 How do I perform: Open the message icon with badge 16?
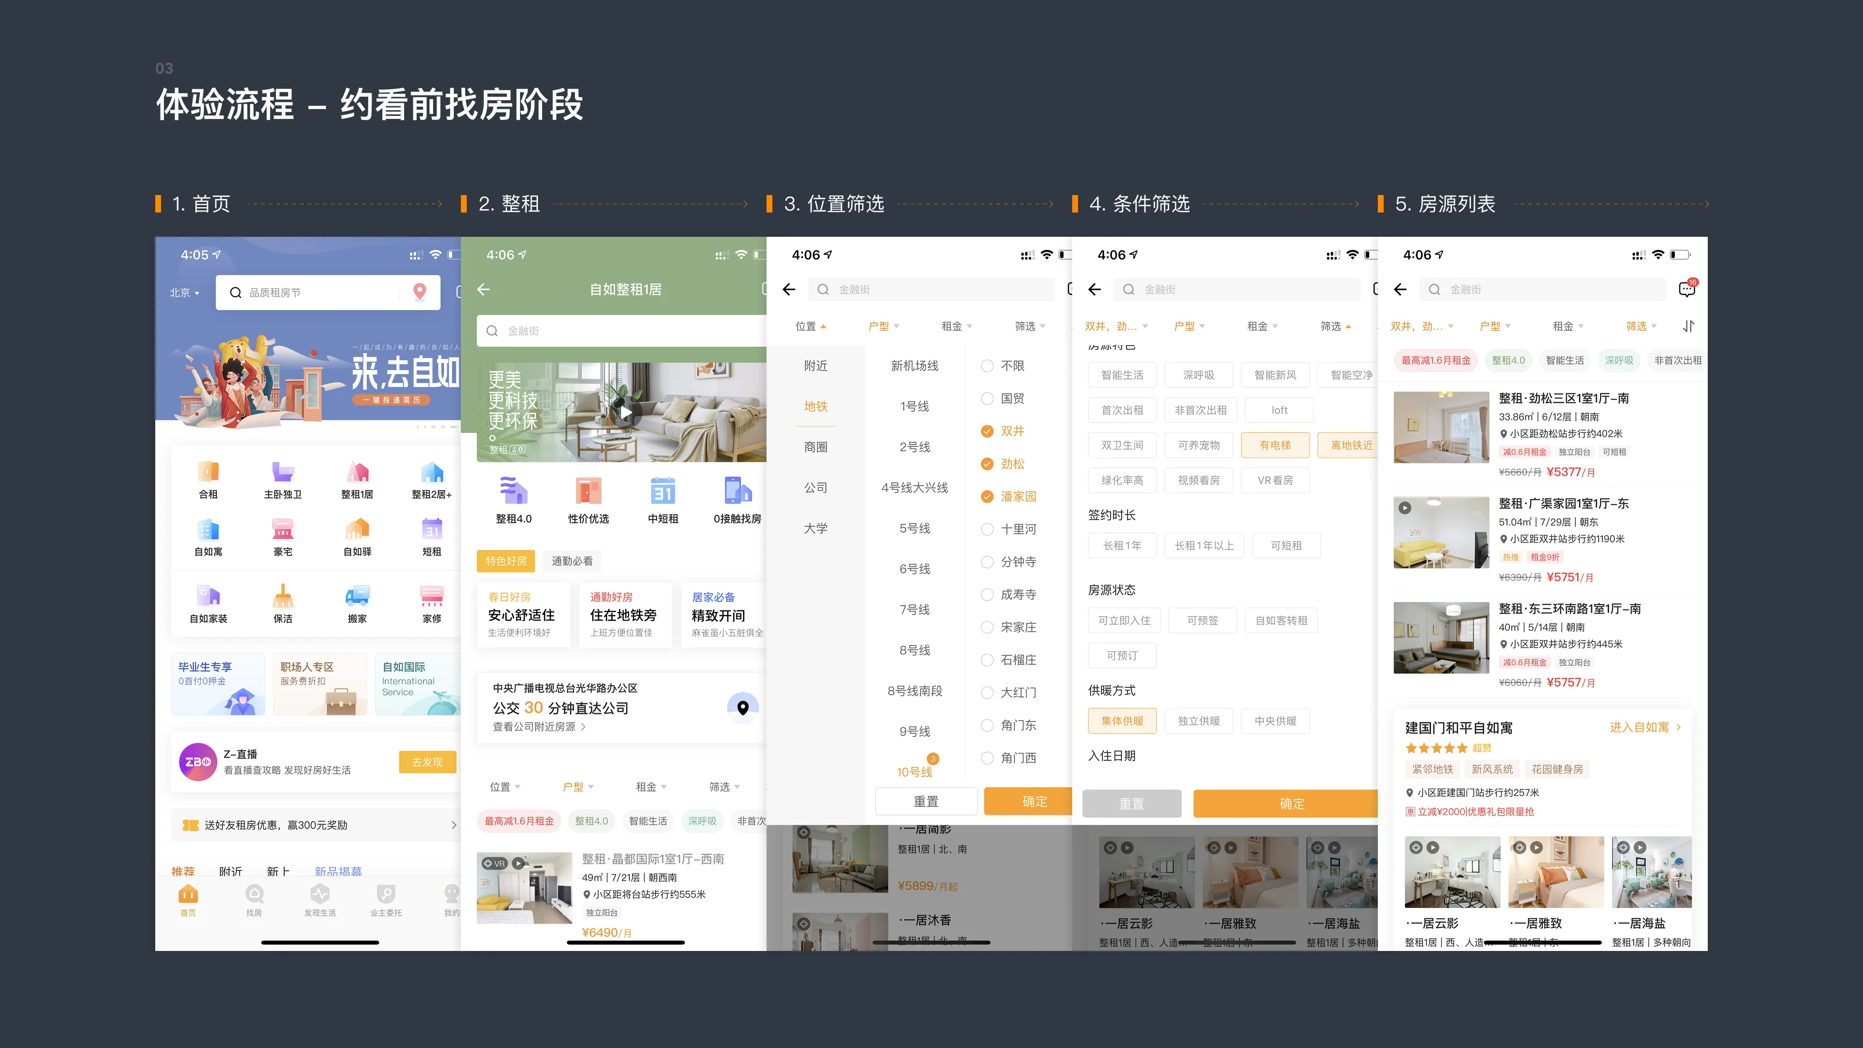(1687, 289)
